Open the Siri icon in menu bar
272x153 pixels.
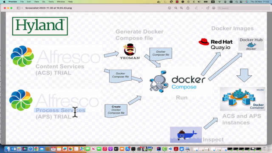pos(246,2)
